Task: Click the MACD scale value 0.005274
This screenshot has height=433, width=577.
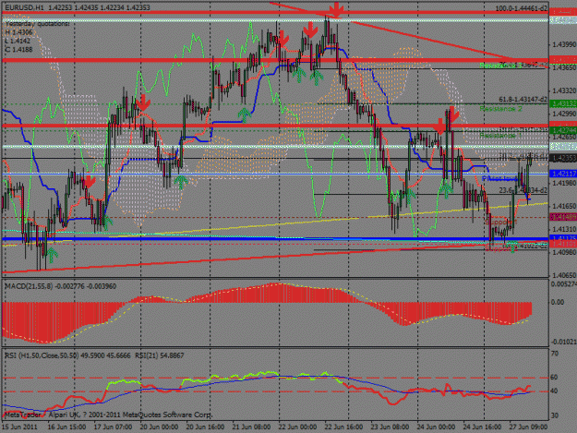Action: click(563, 284)
